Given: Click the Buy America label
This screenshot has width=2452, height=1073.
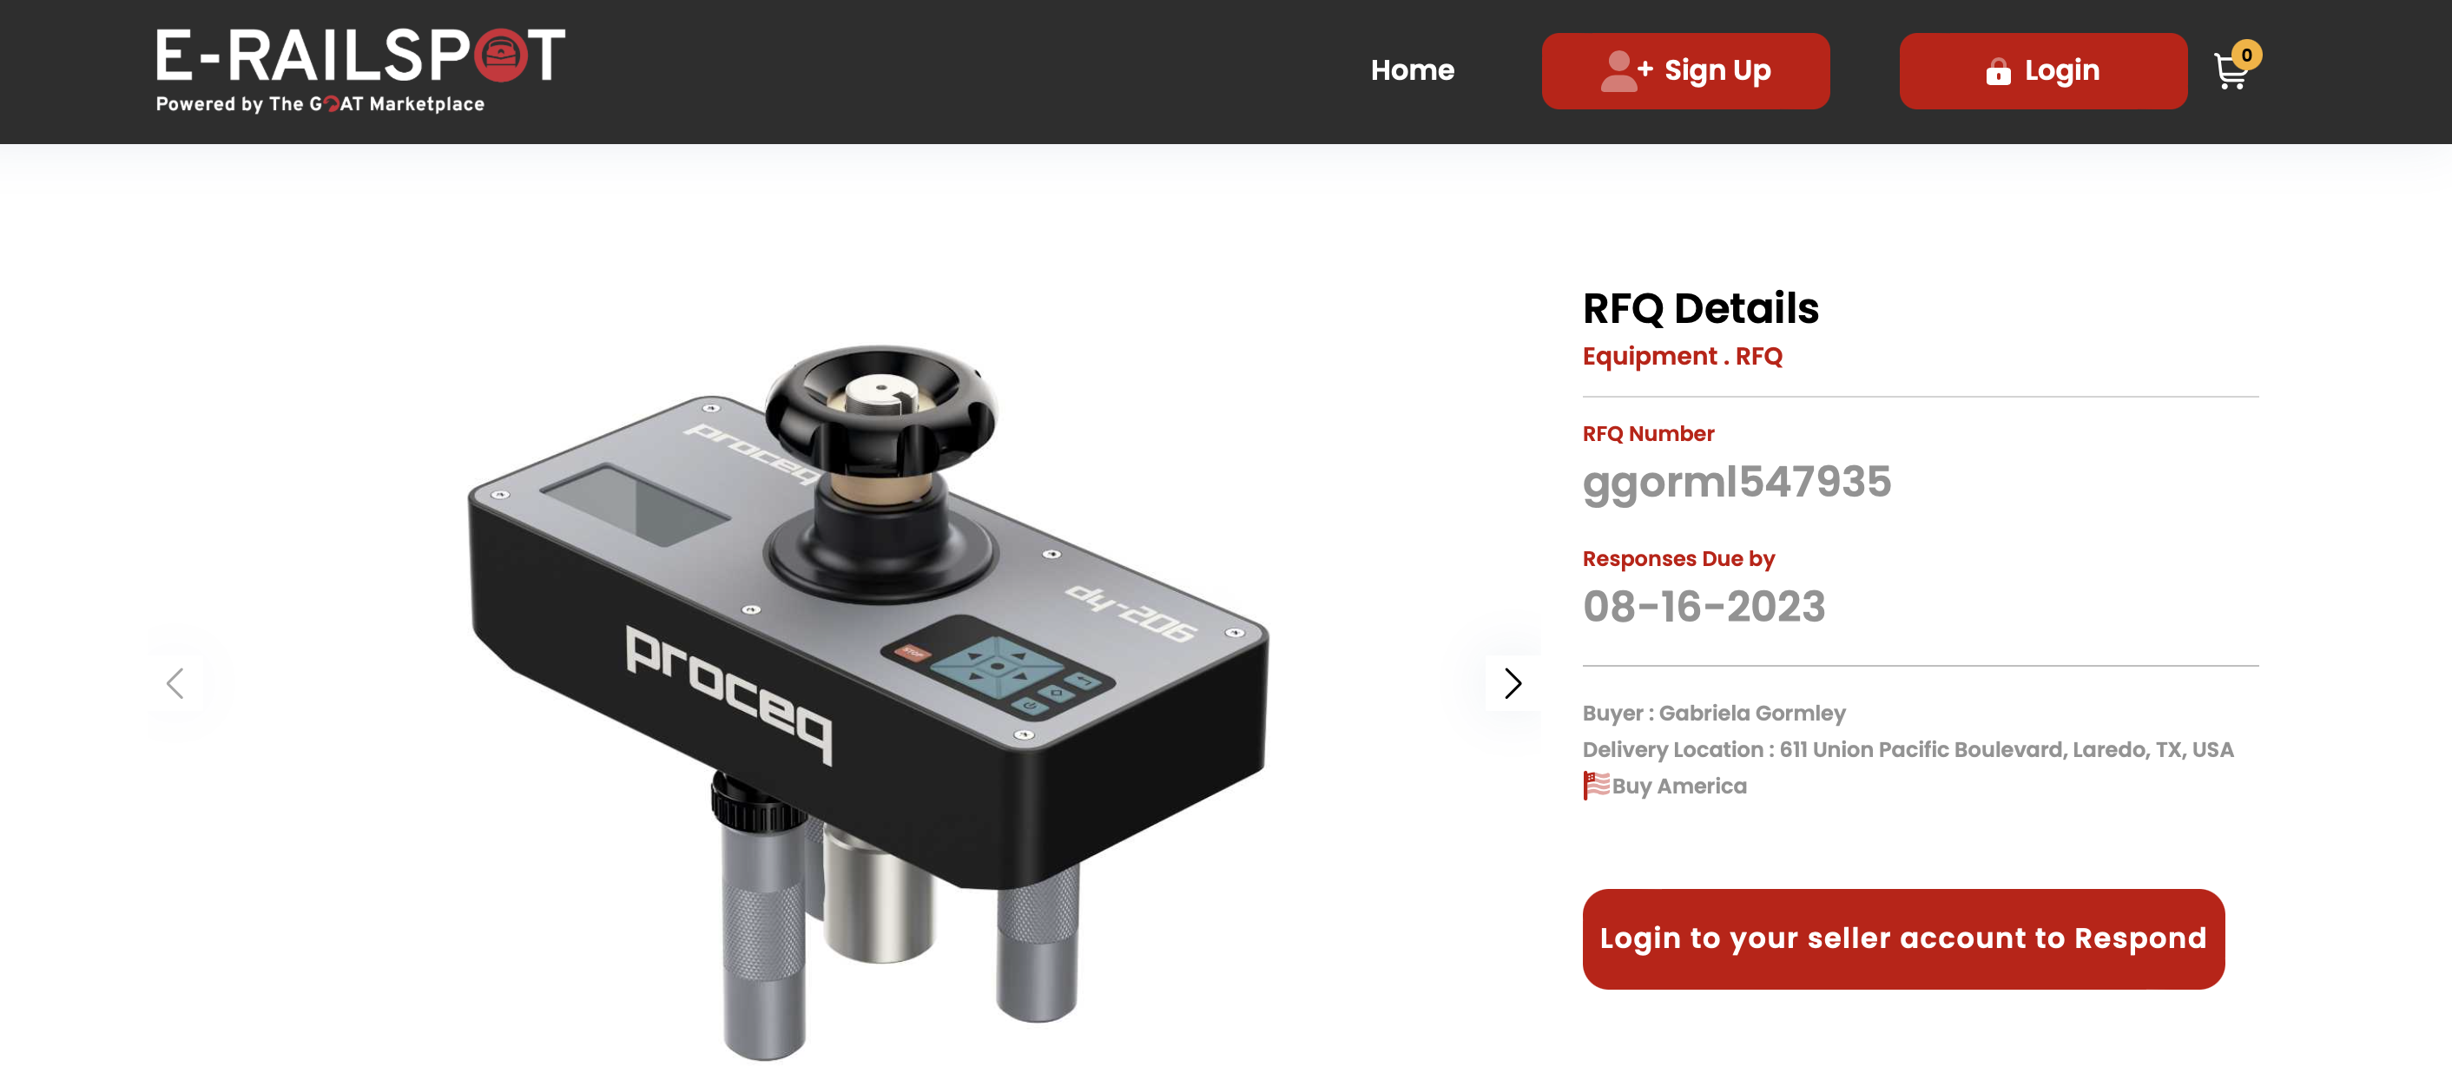Looking at the screenshot, I should (1679, 787).
